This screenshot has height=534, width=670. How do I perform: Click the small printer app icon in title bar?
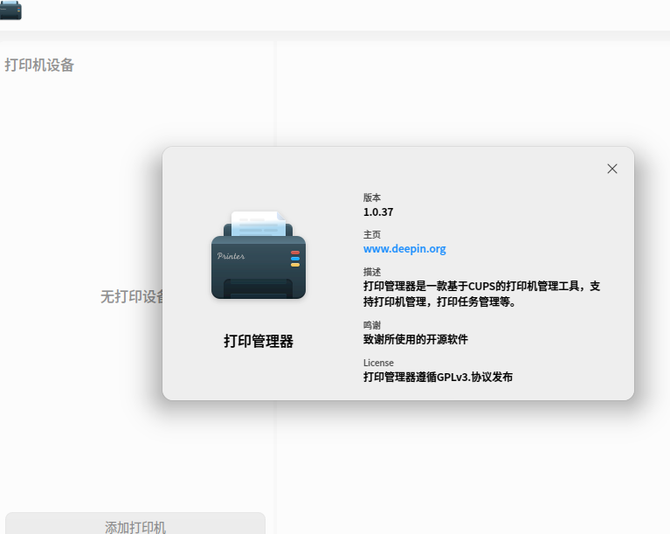pyautogui.click(x=10, y=10)
